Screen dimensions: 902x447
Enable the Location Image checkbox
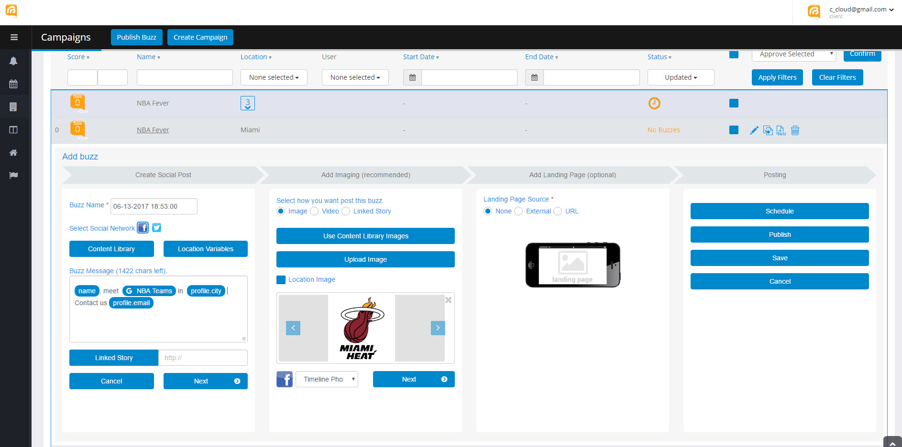pyautogui.click(x=281, y=280)
